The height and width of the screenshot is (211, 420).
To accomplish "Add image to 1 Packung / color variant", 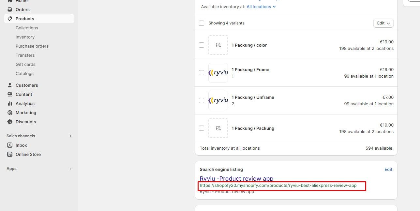I will point(218,45).
